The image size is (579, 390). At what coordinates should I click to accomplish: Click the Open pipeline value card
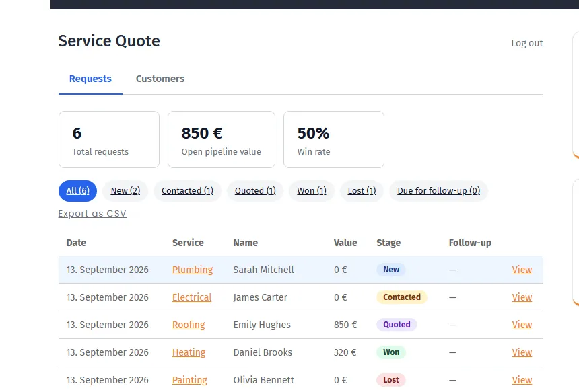coord(222,139)
